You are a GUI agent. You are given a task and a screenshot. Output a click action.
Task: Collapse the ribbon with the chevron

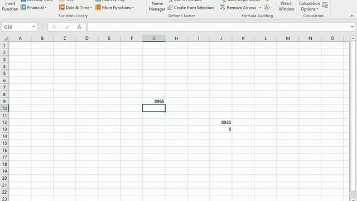coord(352,16)
